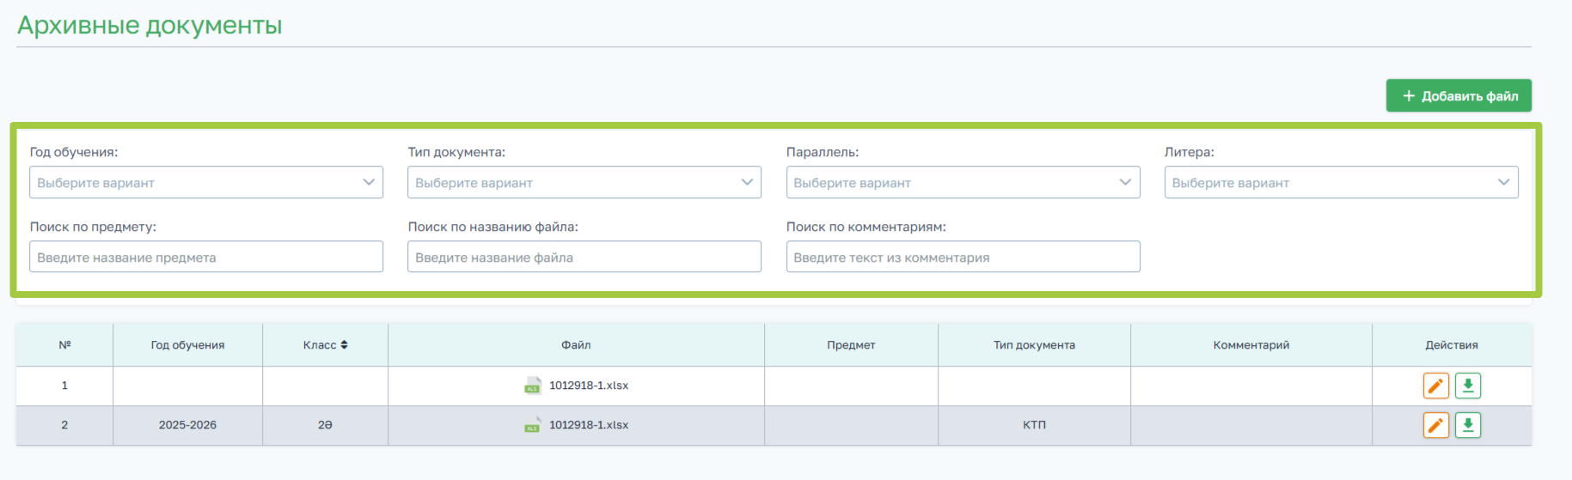Click the download icon in row 2
The width and height of the screenshot is (1572, 480).
(1468, 425)
